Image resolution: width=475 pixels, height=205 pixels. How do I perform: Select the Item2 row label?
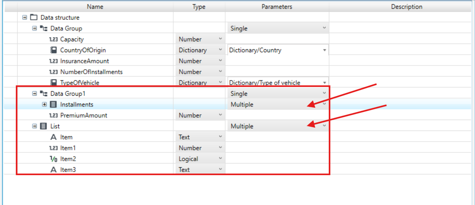pos(68,159)
